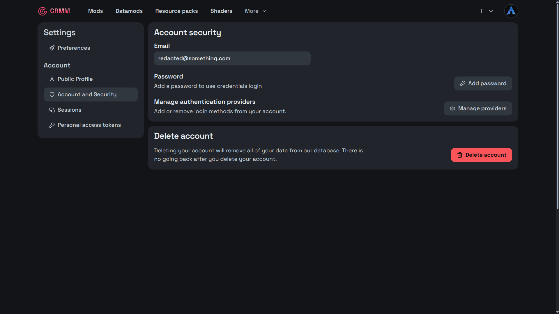
Task: Click the Email label
Action: pos(162,46)
